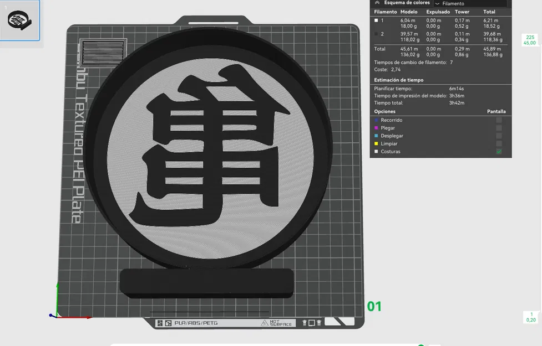Select the blue Recorrido color swatch
The width and height of the screenshot is (542, 346).
pos(375,120)
